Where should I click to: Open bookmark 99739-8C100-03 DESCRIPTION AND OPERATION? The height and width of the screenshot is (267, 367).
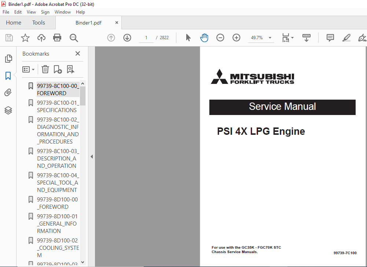coord(58,158)
